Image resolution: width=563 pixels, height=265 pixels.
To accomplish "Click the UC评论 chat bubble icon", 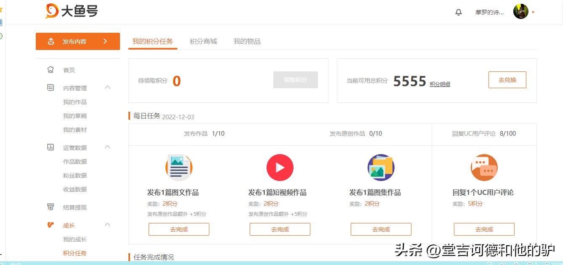I will pos(484,167).
